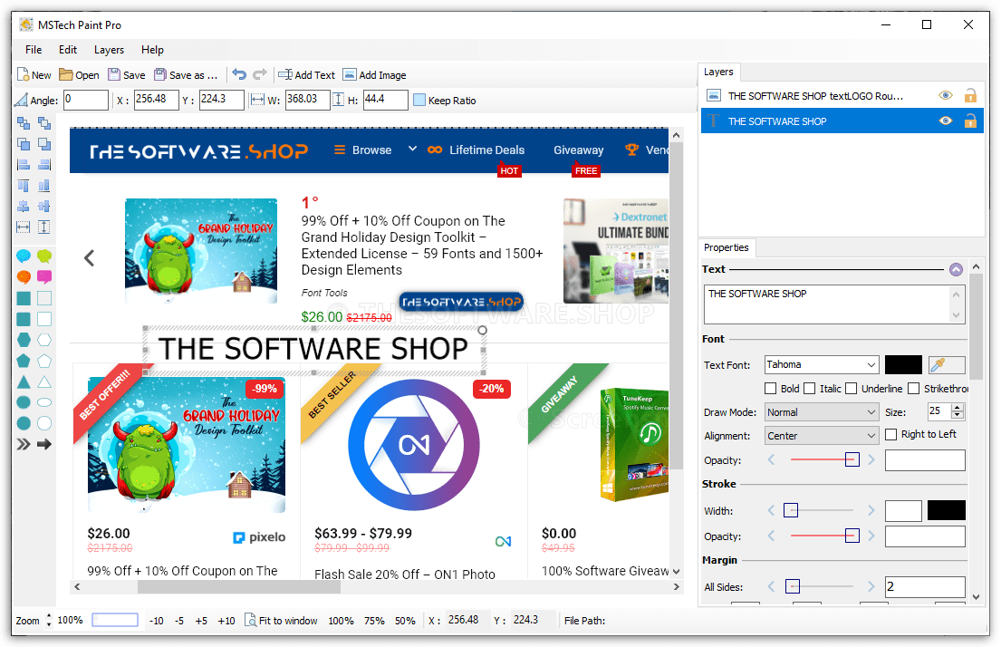Switch to the Properties tab

point(726,247)
